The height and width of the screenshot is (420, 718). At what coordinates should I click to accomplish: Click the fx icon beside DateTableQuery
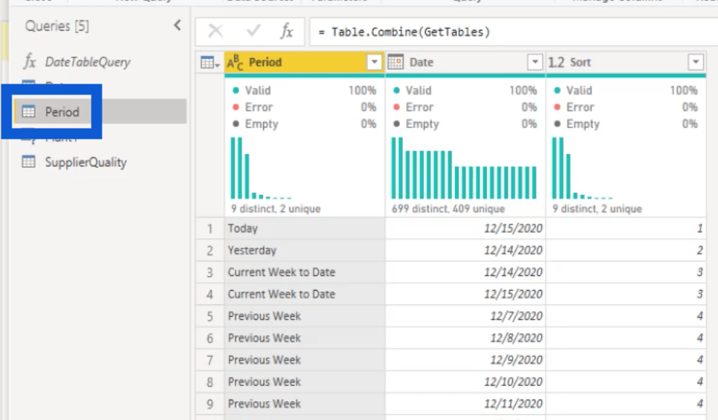click(30, 61)
